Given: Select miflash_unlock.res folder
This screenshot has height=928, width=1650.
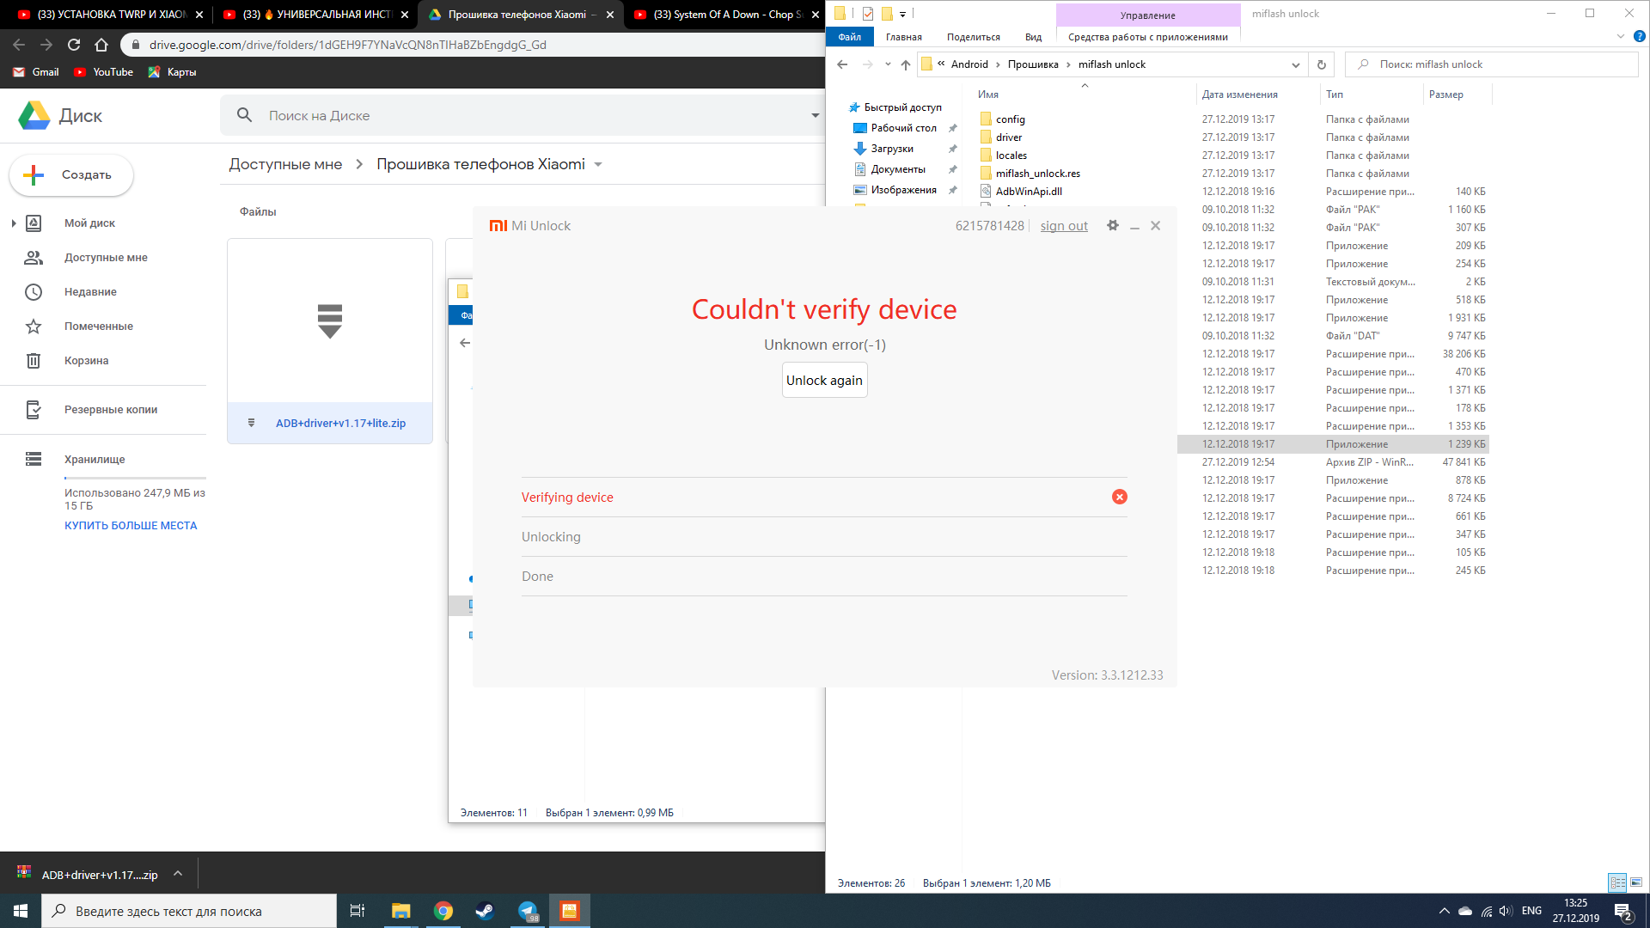Looking at the screenshot, I should [1037, 174].
